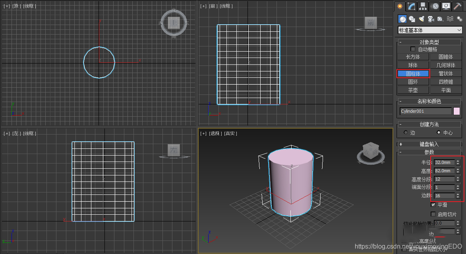Click the 茶壶 button
Viewport: 466px width, 254px height.
coord(413,90)
